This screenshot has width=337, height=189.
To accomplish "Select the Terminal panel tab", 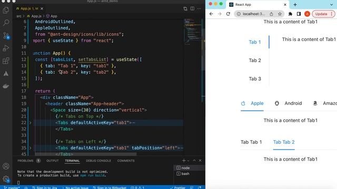I will pyautogui.click(x=73, y=161).
